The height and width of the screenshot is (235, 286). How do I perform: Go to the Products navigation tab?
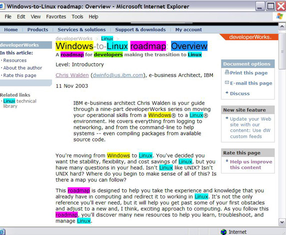point(38,29)
